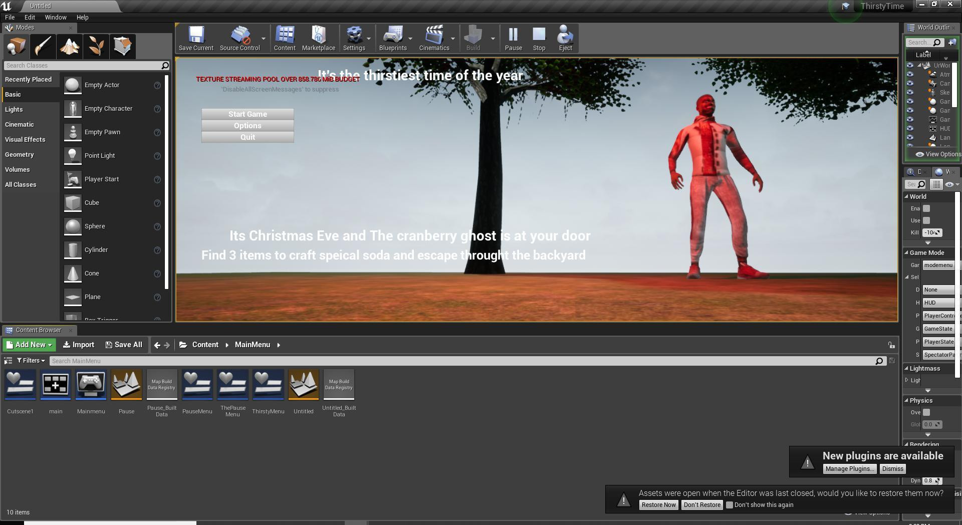The image size is (962, 525).
Task: Switch to the Paint mode brush icon
Action: tap(43, 47)
